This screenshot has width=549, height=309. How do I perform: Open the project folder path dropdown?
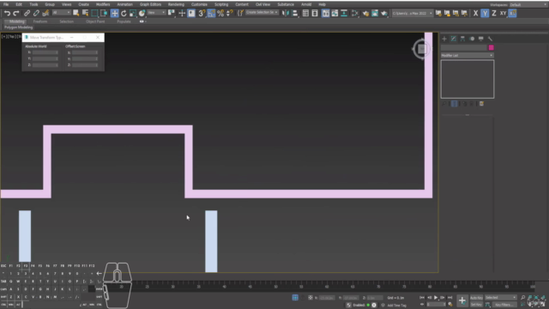tap(412, 14)
